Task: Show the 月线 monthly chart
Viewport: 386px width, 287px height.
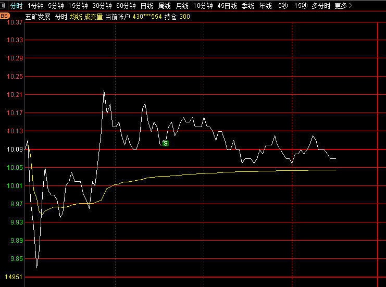Action: (182, 6)
